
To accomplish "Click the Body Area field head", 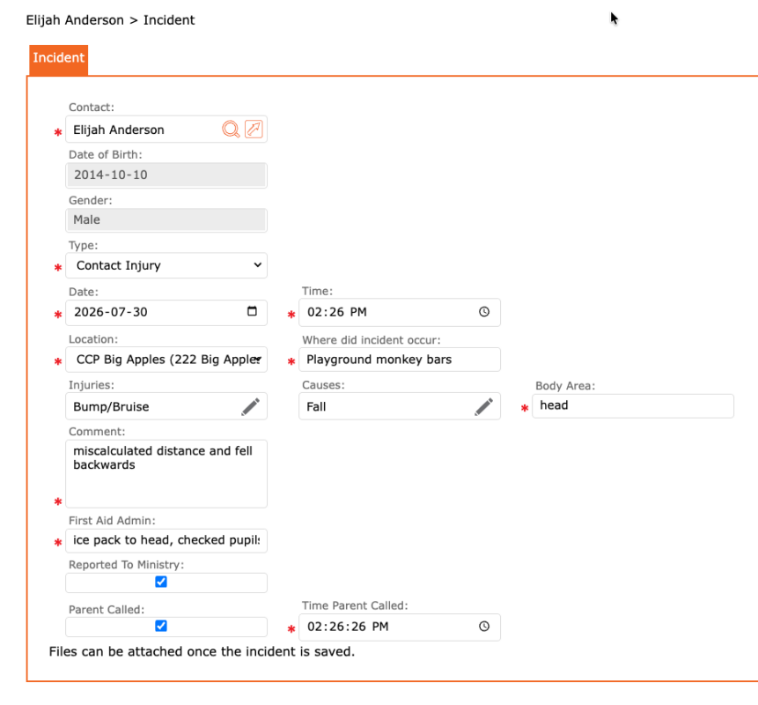I will [633, 406].
